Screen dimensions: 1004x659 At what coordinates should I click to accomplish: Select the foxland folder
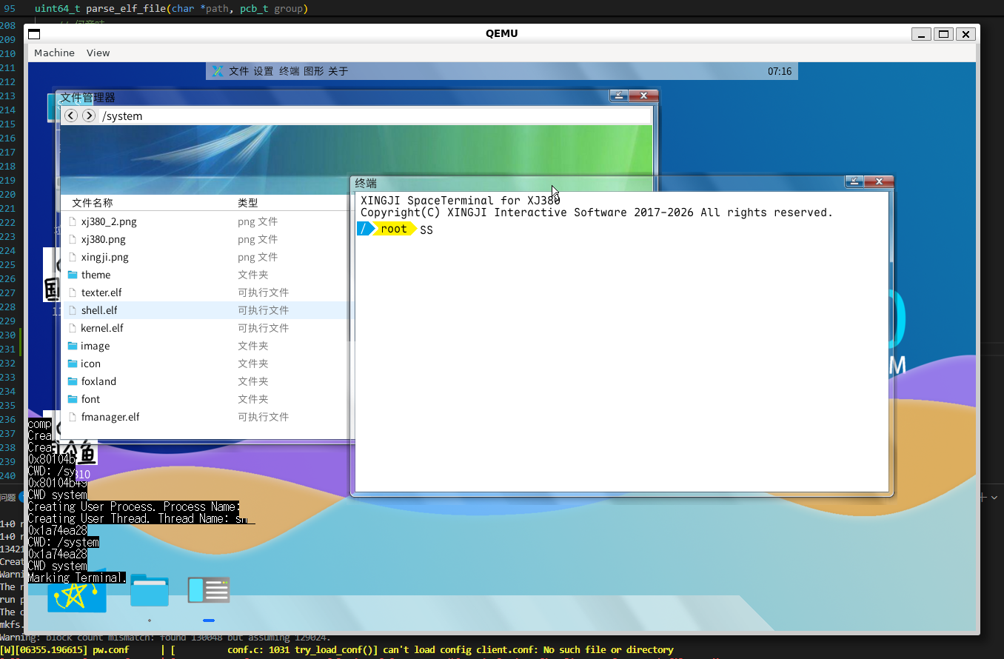click(x=98, y=381)
